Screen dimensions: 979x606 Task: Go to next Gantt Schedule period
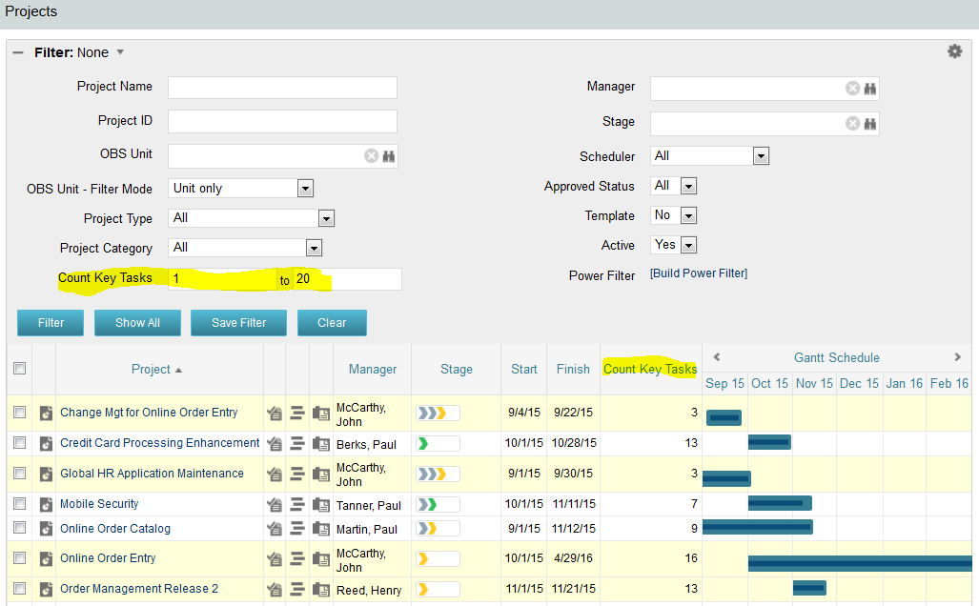958,357
